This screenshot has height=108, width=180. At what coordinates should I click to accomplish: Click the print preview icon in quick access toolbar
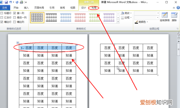[x=22, y=2]
